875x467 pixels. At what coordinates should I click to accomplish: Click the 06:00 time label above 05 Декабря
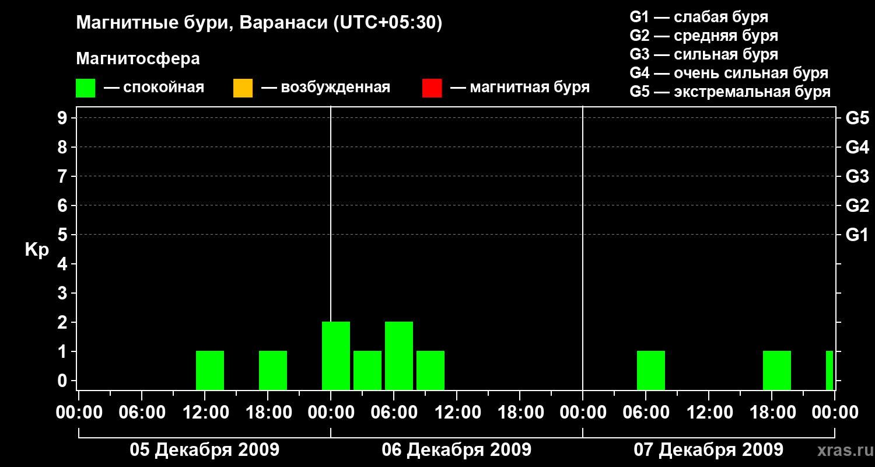pyautogui.click(x=142, y=413)
